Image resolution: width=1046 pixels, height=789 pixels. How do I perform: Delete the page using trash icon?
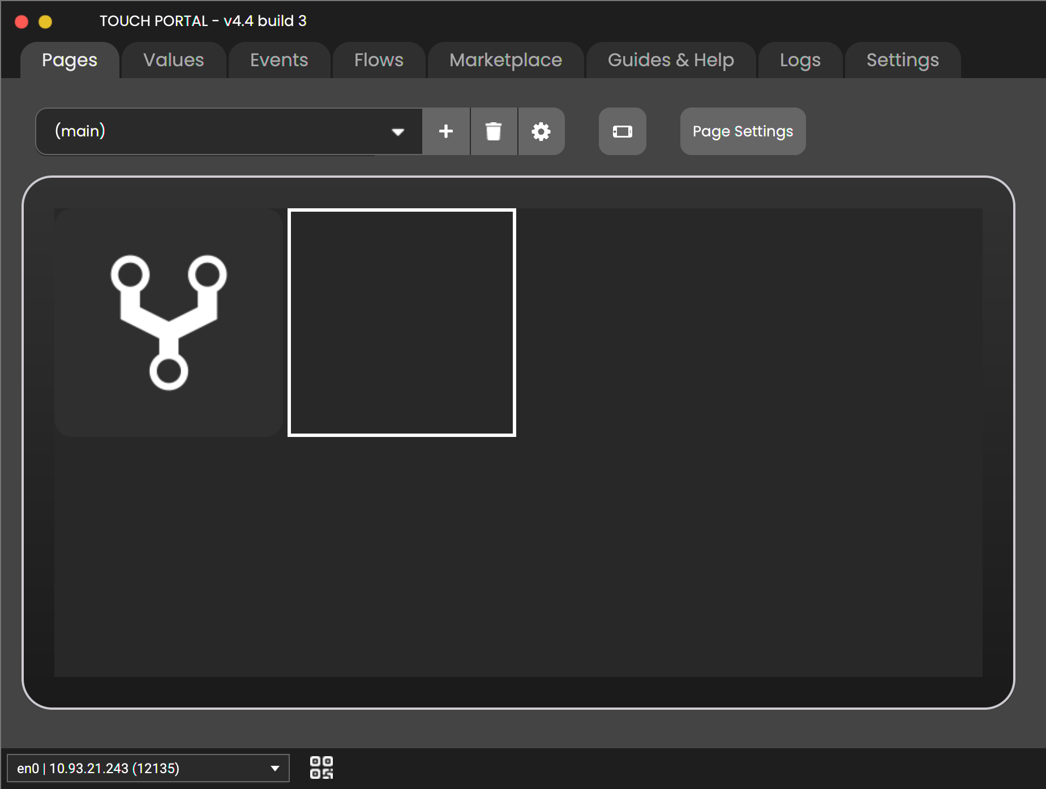tap(494, 131)
